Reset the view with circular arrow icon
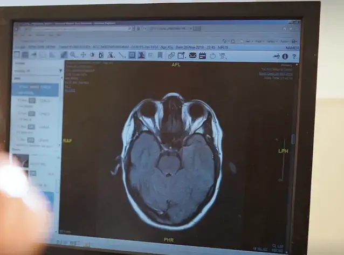 212,56
